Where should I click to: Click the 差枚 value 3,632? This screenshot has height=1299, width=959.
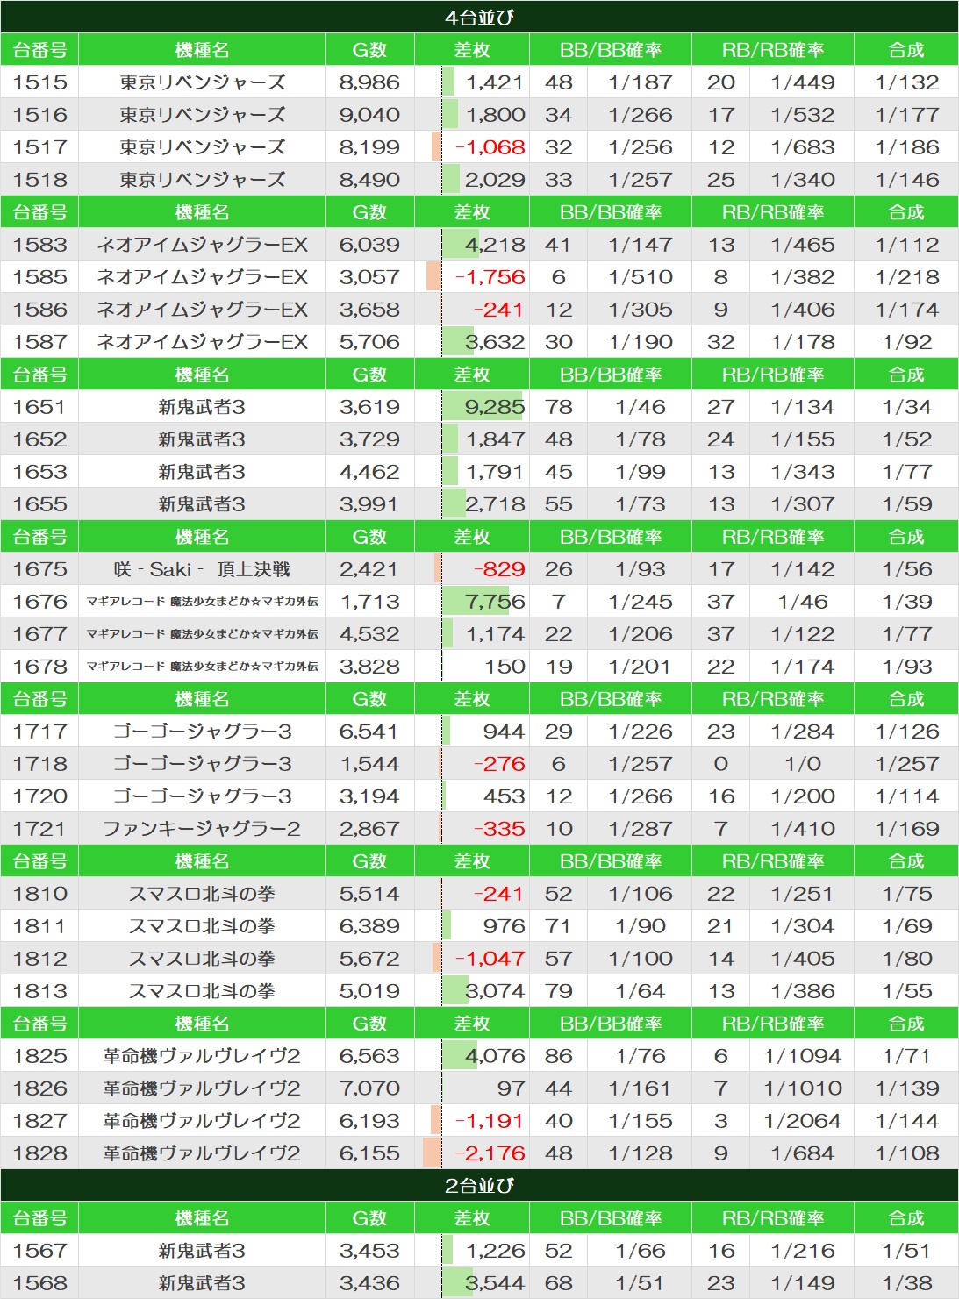[x=495, y=342]
